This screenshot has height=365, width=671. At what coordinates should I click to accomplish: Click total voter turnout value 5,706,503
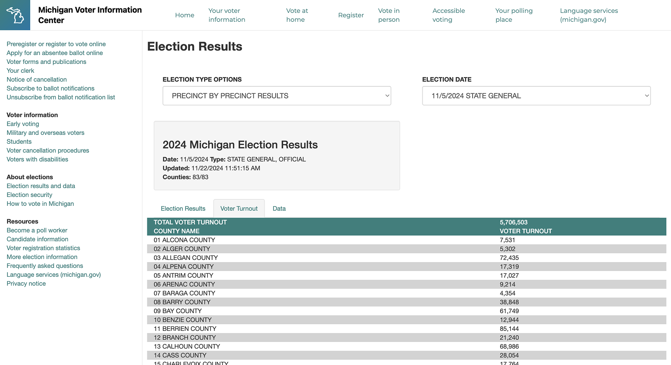(513, 222)
